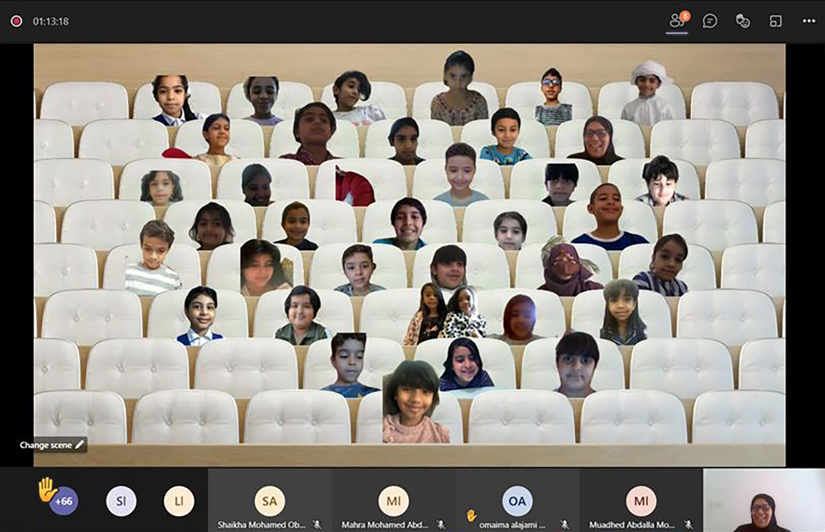Select Muadhed Abdalla participant tile
Viewport: 825px width, 532px height.
641,501
